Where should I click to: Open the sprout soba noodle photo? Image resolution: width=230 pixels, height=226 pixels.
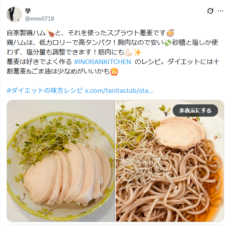[x=170, y=161]
